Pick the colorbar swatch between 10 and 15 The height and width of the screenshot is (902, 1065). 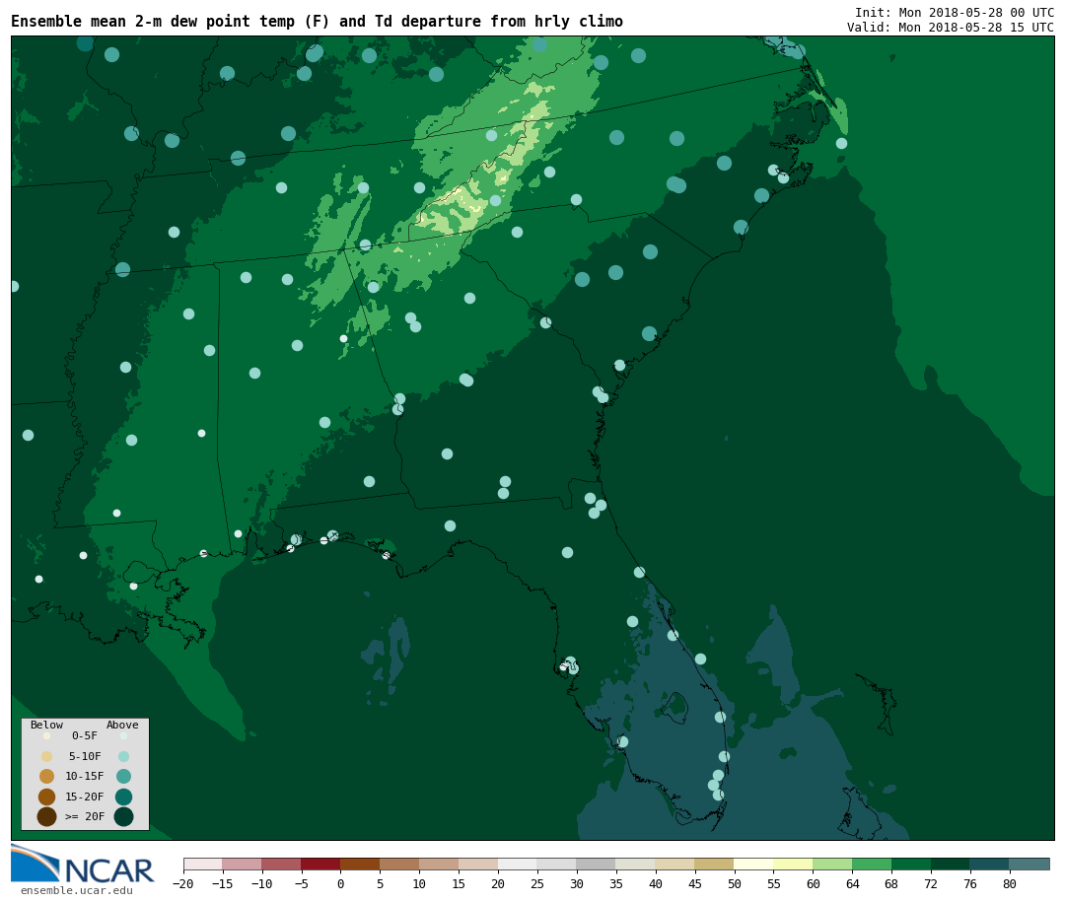(439, 864)
